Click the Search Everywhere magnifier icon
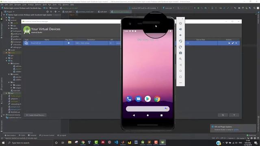The width and height of the screenshot is (260, 146). tap(254, 8)
